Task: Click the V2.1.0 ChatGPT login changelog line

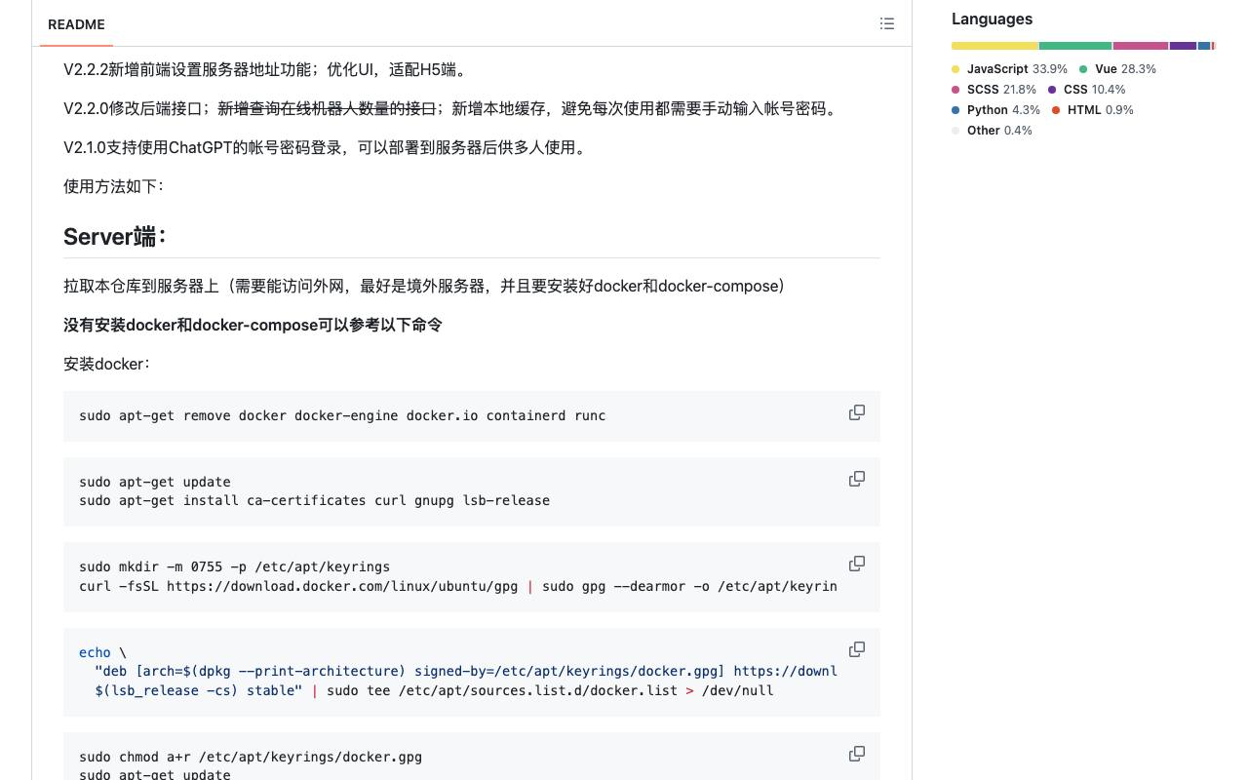Action: pos(327,148)
